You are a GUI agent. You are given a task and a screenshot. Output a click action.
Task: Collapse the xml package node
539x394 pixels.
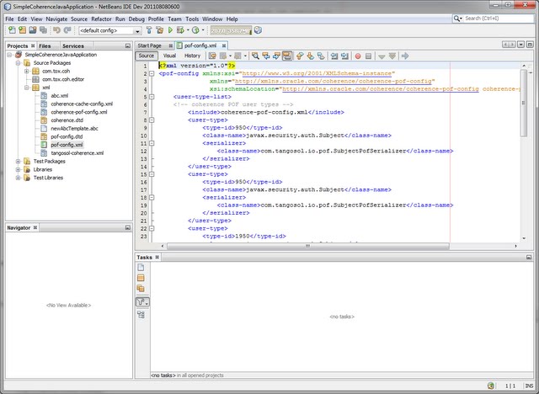click(26, 88)
